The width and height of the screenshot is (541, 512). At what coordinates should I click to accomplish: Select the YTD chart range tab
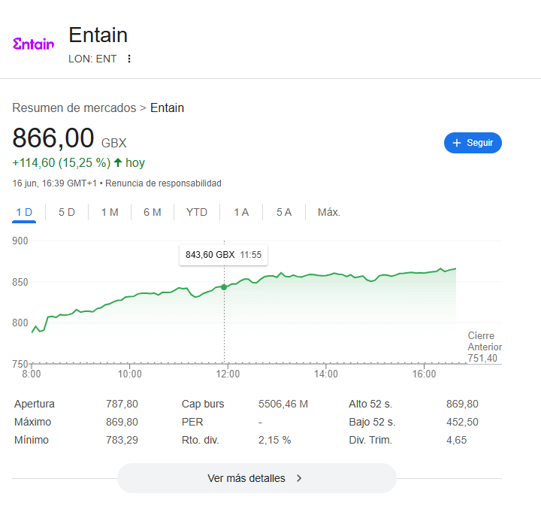click(x=197, y=212)
